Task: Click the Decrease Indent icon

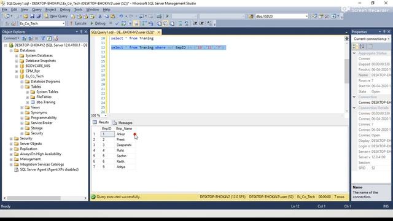Action: click(195, 23)
